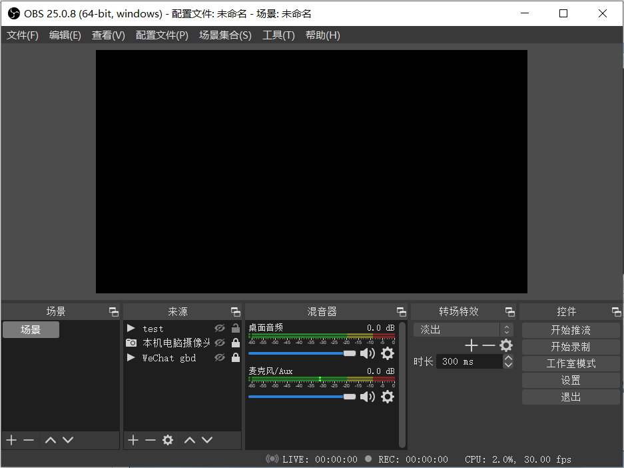Increase 时长 duration with up arrow
Screen dimensions: 624x468
[x=508, y=358]
